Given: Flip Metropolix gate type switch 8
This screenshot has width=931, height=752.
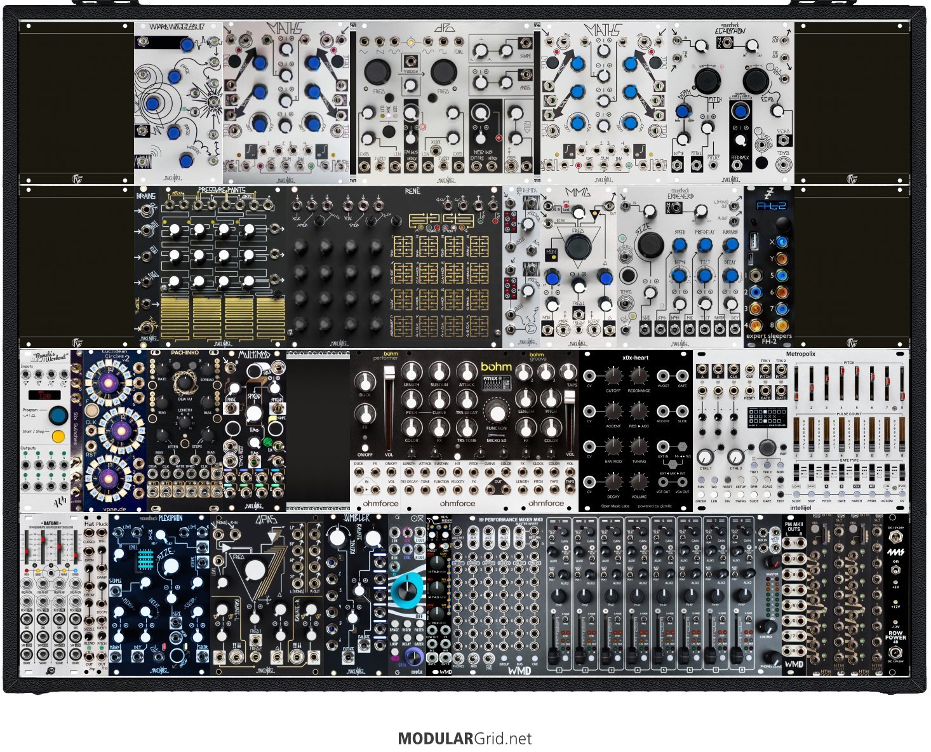Looking at the screenshot, I should click(x=902, y=471).
